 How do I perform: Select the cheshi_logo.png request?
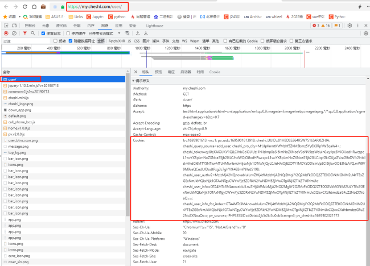click(x=63, y=104)
